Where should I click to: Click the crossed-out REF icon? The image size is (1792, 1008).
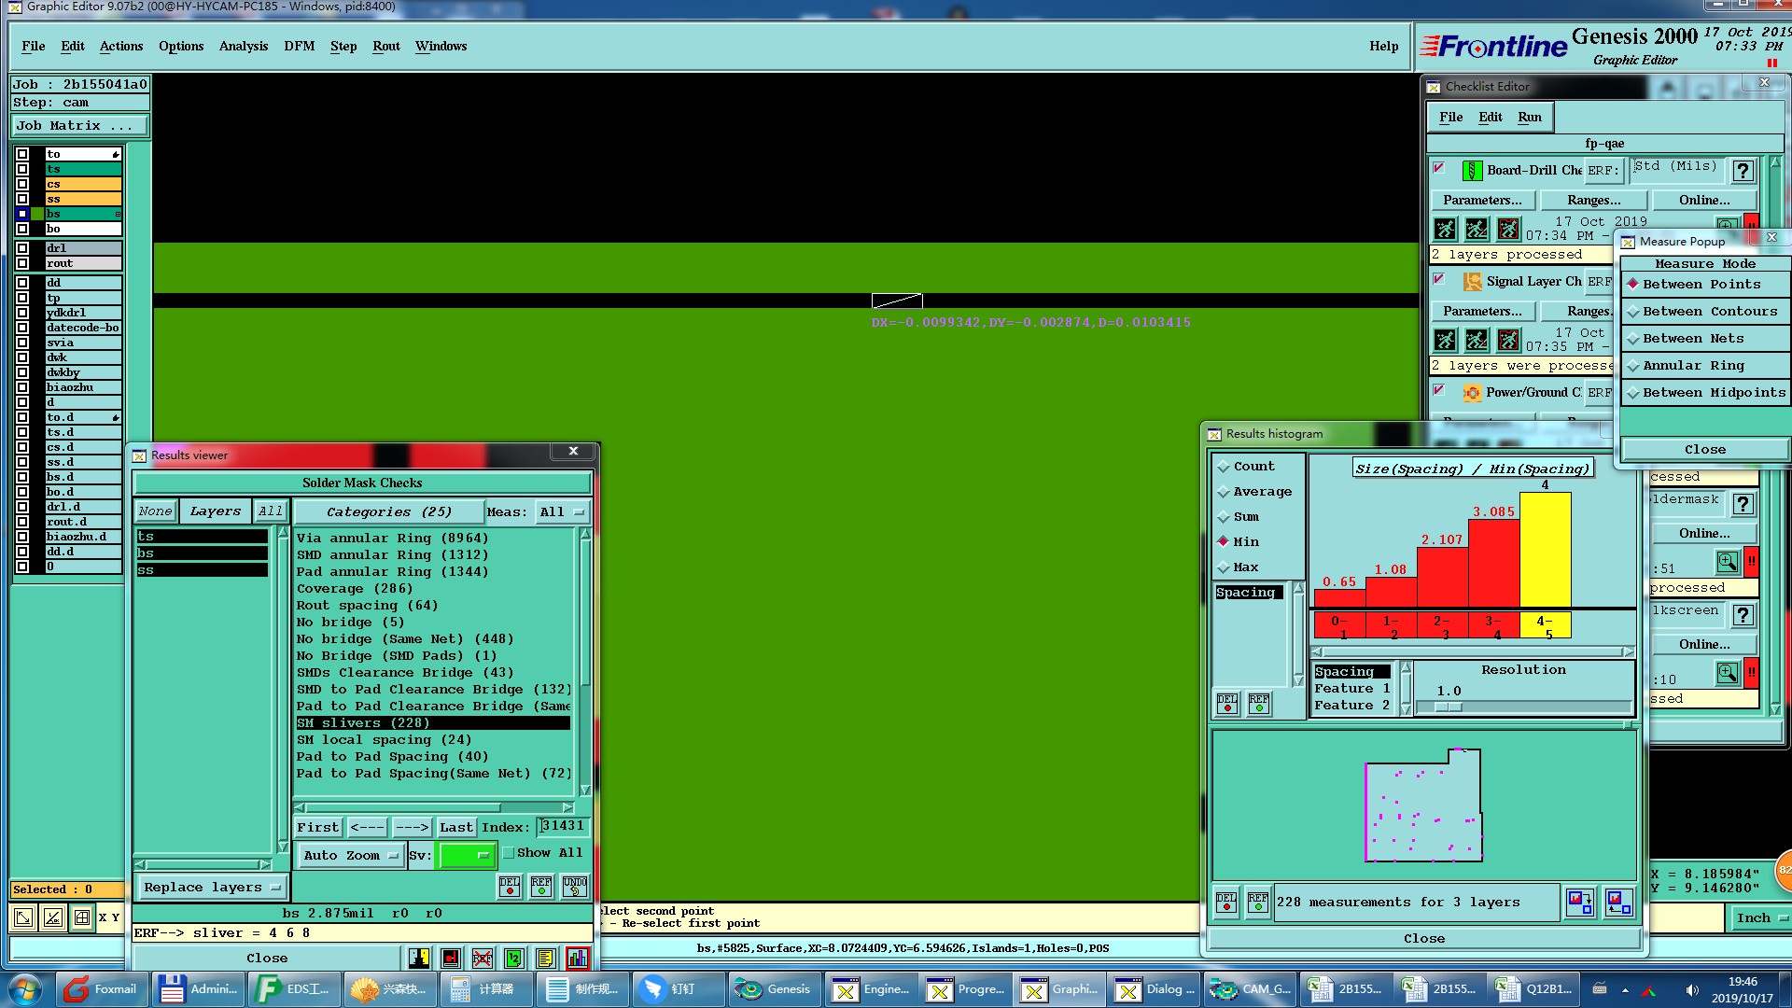click(x=482, y=958)
